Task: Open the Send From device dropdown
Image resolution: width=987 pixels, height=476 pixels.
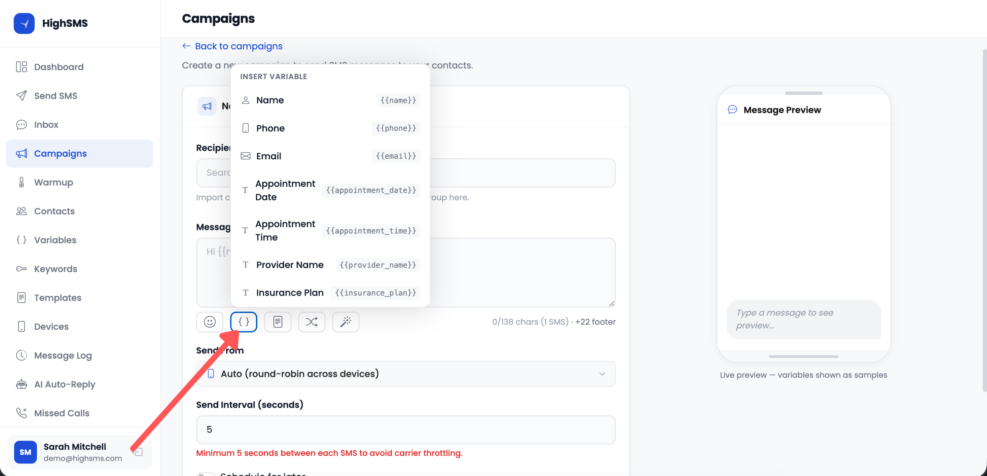Action: click(406, 374)
